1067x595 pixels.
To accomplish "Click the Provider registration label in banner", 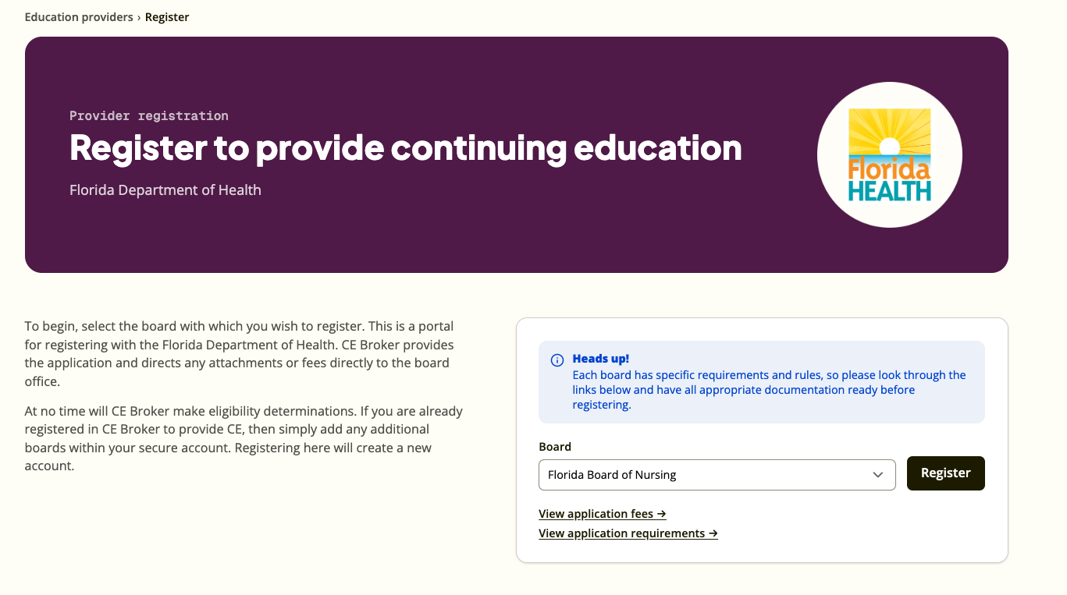I will (149, 115).
